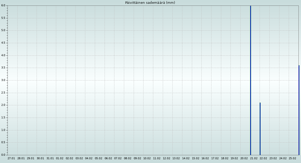Click the 05.02 x-axis date label
Image resolution: width=301 pixels, height=163 pixels.
[99, 158]
